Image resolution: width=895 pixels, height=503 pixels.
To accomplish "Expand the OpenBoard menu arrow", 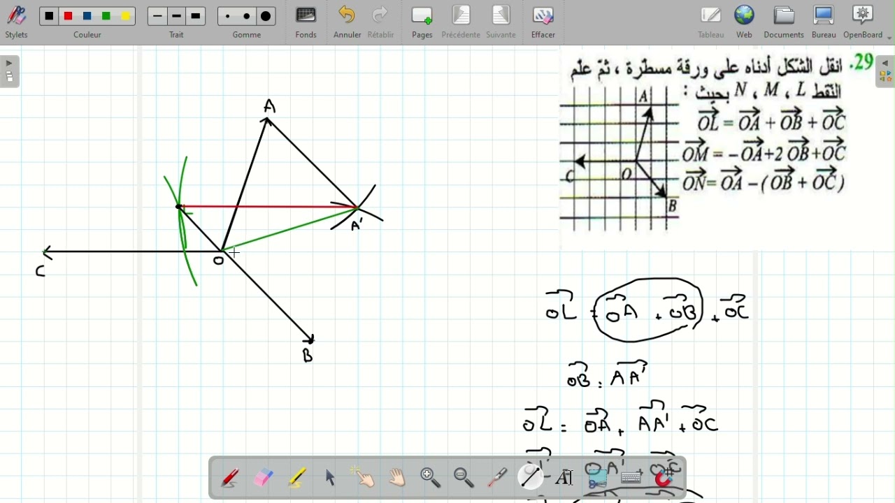I will point(890,38).
